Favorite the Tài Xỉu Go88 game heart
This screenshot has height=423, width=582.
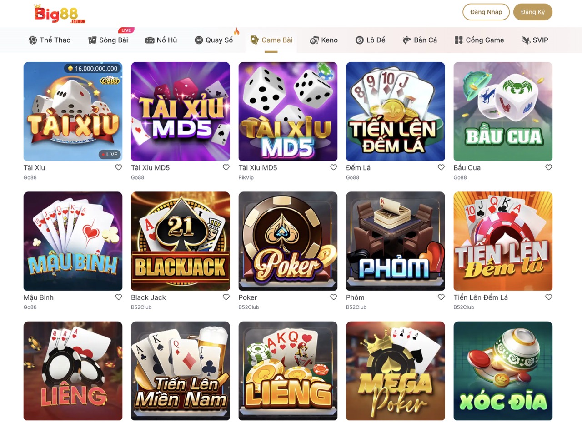click(x=119, y=167)
